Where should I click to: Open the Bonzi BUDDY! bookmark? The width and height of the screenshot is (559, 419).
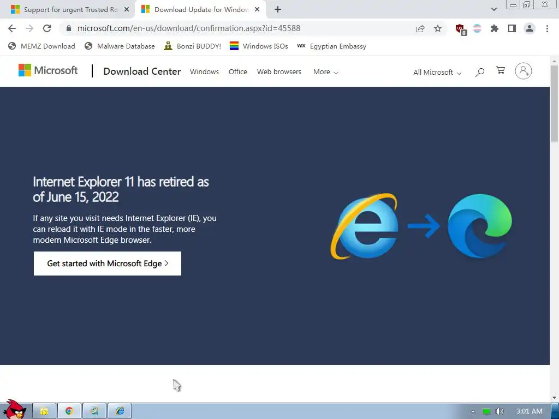tap(193, 46)
